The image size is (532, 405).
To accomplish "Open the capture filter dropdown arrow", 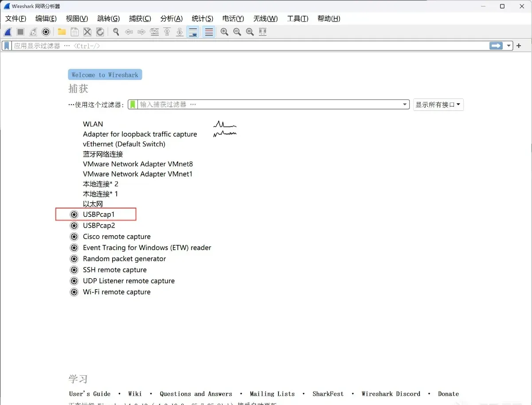I will [x=405, y=105].
